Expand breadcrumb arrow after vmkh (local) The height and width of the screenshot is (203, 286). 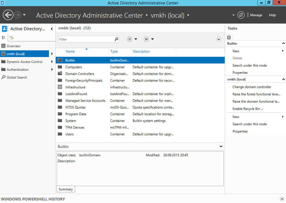[188, 15]
